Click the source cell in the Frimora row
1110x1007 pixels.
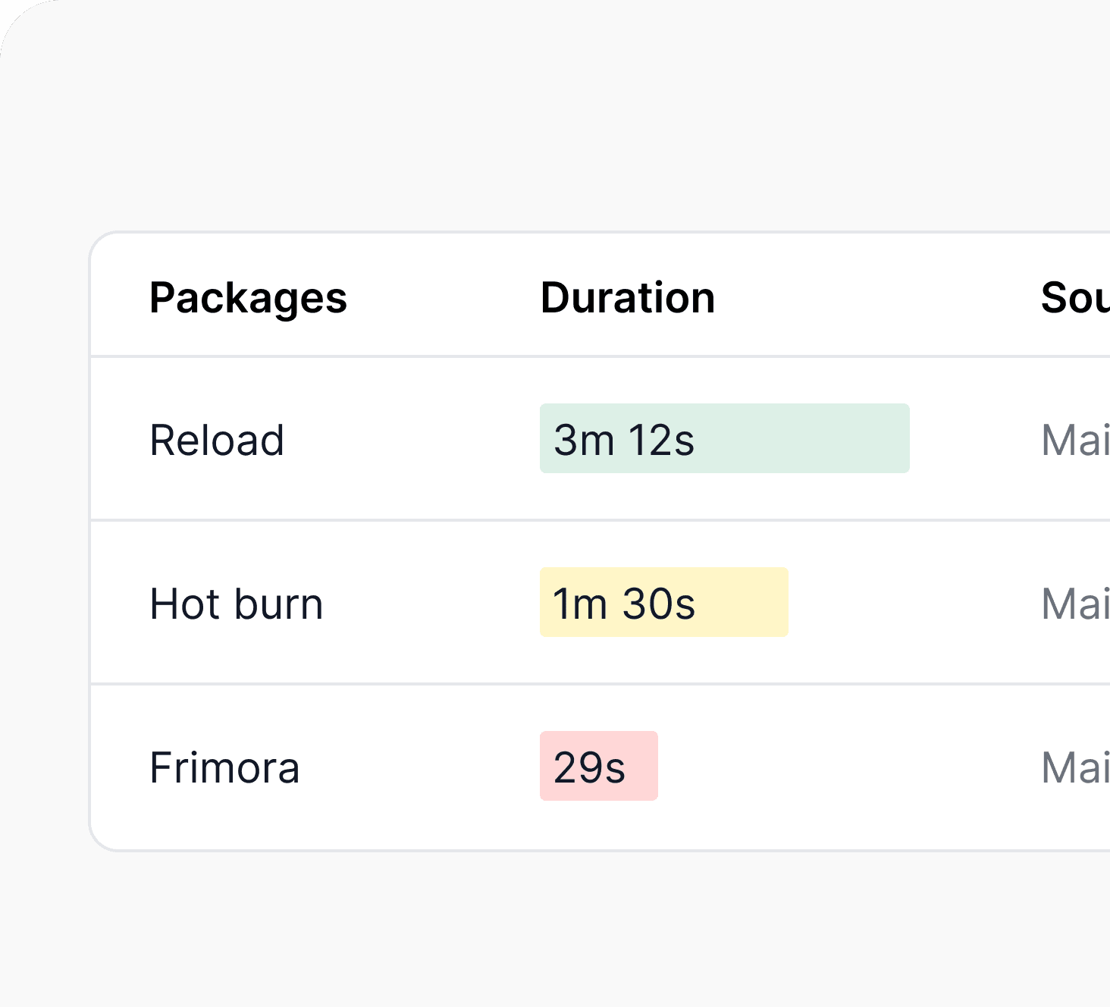(1075, 767)
